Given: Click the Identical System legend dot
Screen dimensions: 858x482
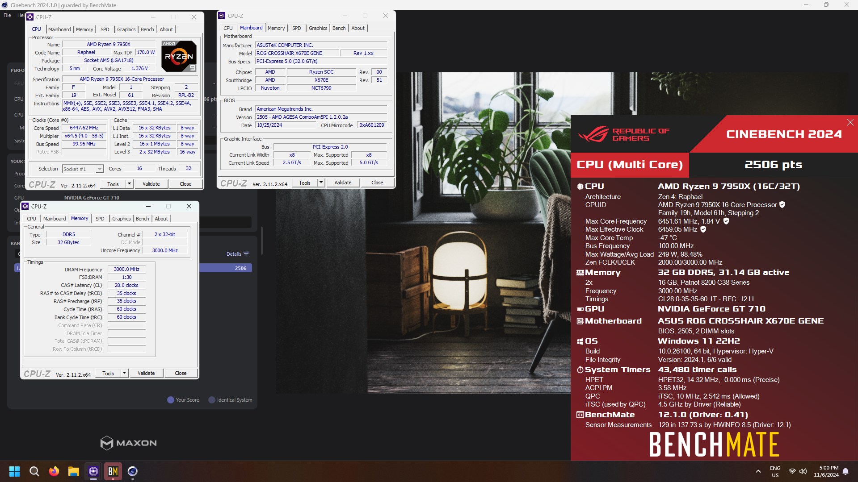Looking at the screenshot, I should coord(212,400).
